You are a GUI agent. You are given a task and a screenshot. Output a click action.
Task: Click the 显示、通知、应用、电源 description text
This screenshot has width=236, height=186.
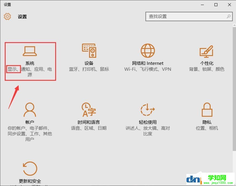point(30,72)
